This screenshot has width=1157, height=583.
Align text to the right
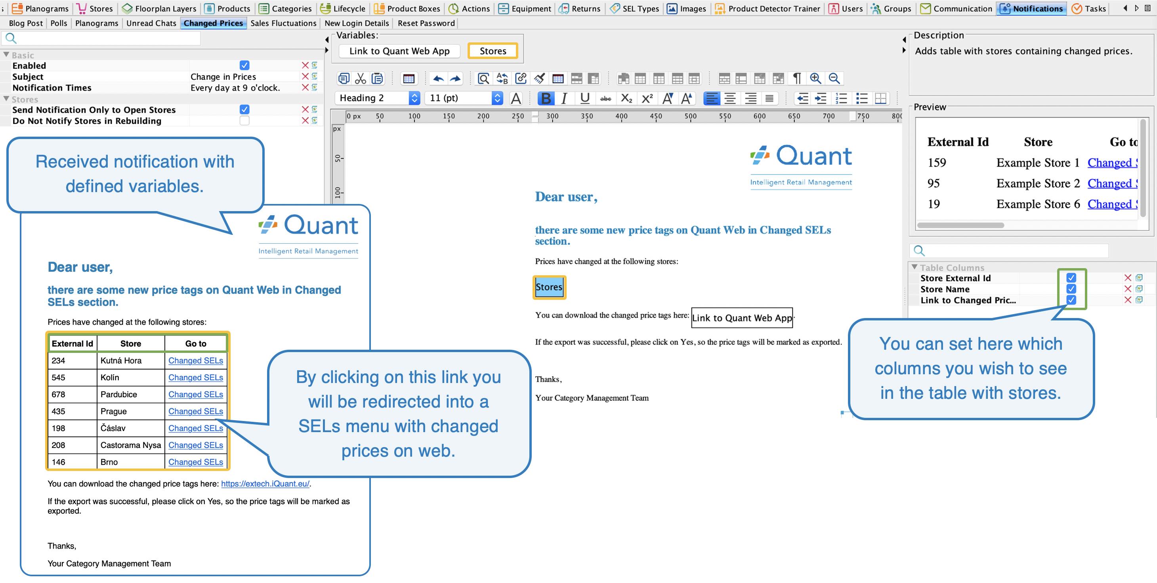pyautogui.click(x=750, y=98)
